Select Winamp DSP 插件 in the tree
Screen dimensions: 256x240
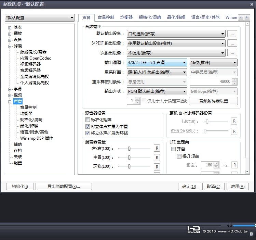[x=37, y=138]
